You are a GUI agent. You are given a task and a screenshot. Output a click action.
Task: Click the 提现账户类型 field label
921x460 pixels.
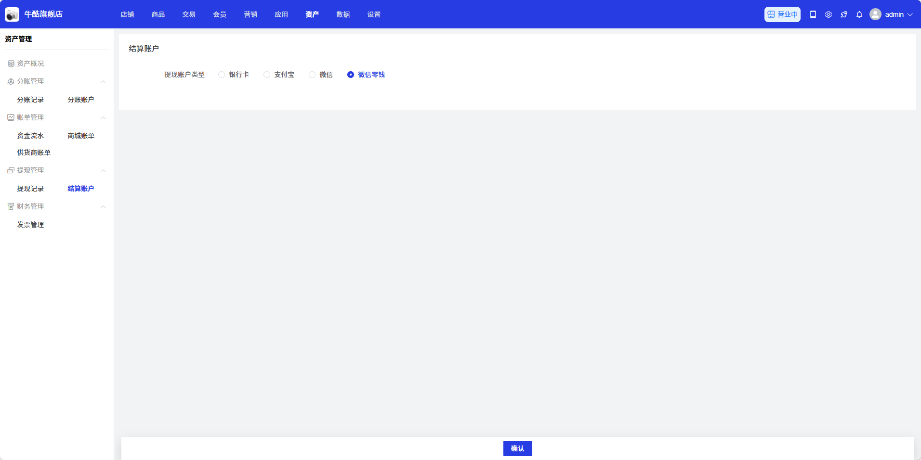pos(184,75)
